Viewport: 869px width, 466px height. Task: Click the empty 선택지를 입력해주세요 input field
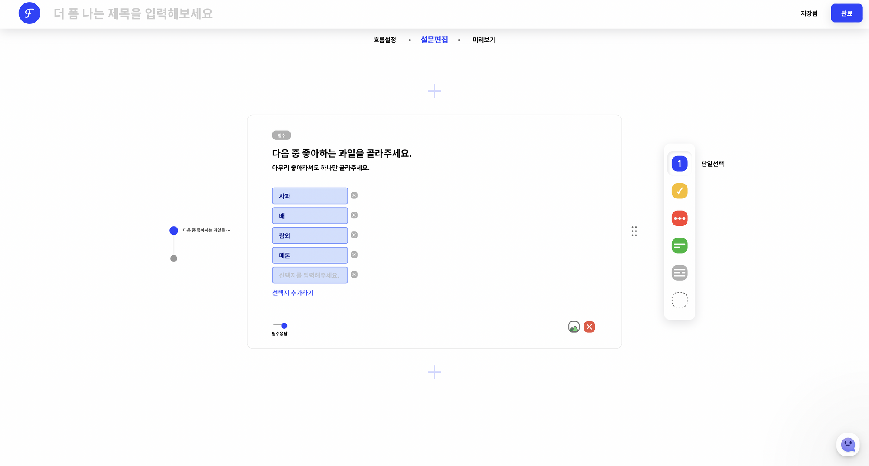[309, 275]
